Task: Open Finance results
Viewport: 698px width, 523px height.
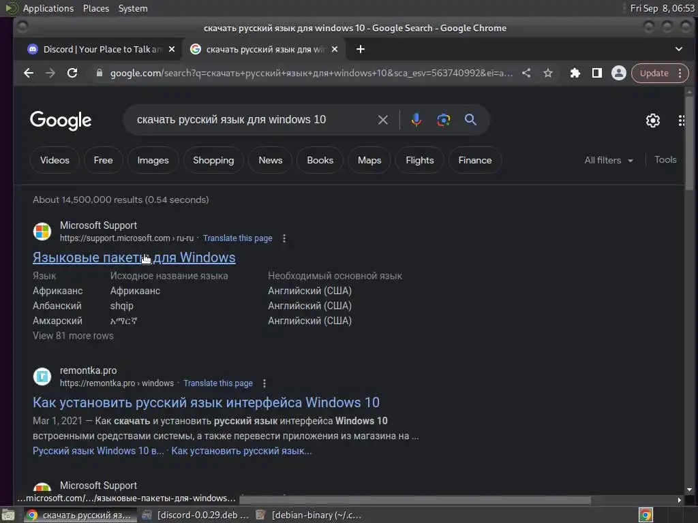Action: (x=475, y=160)
